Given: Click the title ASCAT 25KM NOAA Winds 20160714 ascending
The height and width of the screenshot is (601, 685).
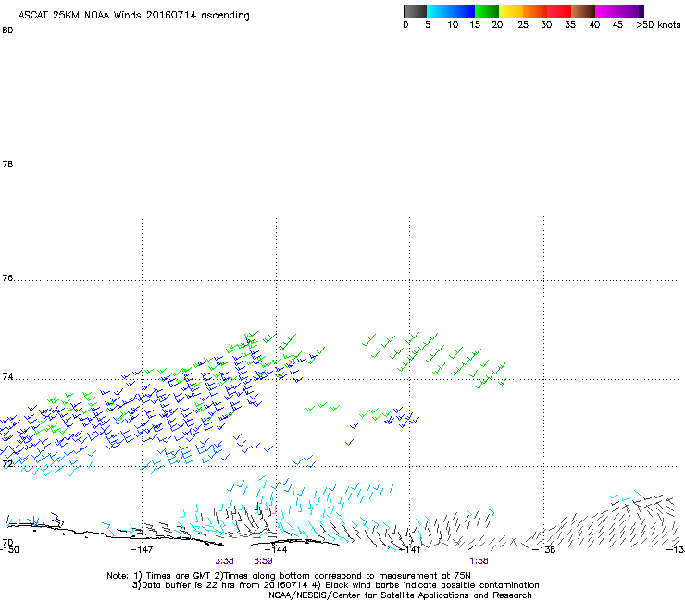Looking at the screenshot, I should click(133, 16).
